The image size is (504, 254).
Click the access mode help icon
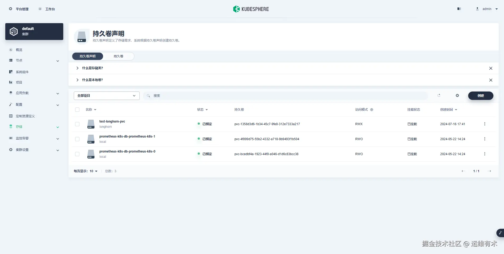point(372,110)
